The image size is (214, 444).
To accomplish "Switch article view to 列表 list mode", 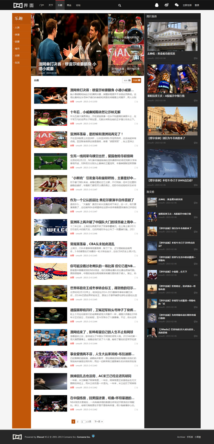I will coord(137,80).
